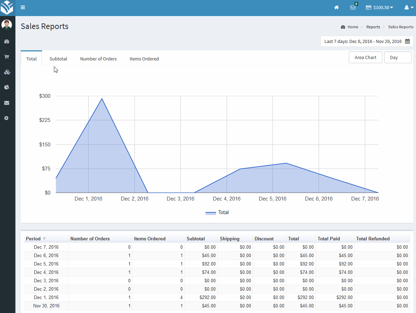
Task: Select the Dec 3, 2016 row period
Action: pyautogui.click(x=46, y=281)
